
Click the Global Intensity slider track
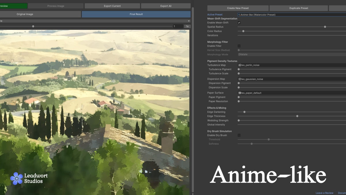tap(292, 125)
